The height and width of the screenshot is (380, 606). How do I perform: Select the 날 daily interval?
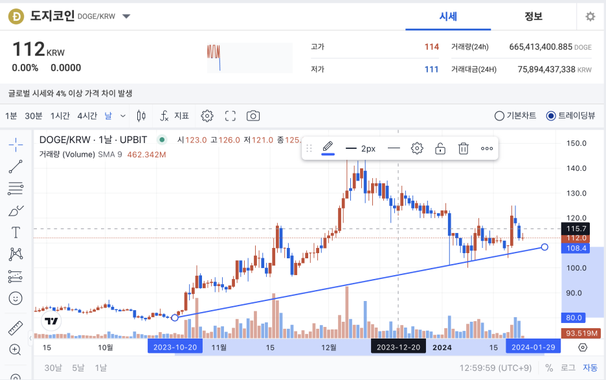click(x=109, y=116)
